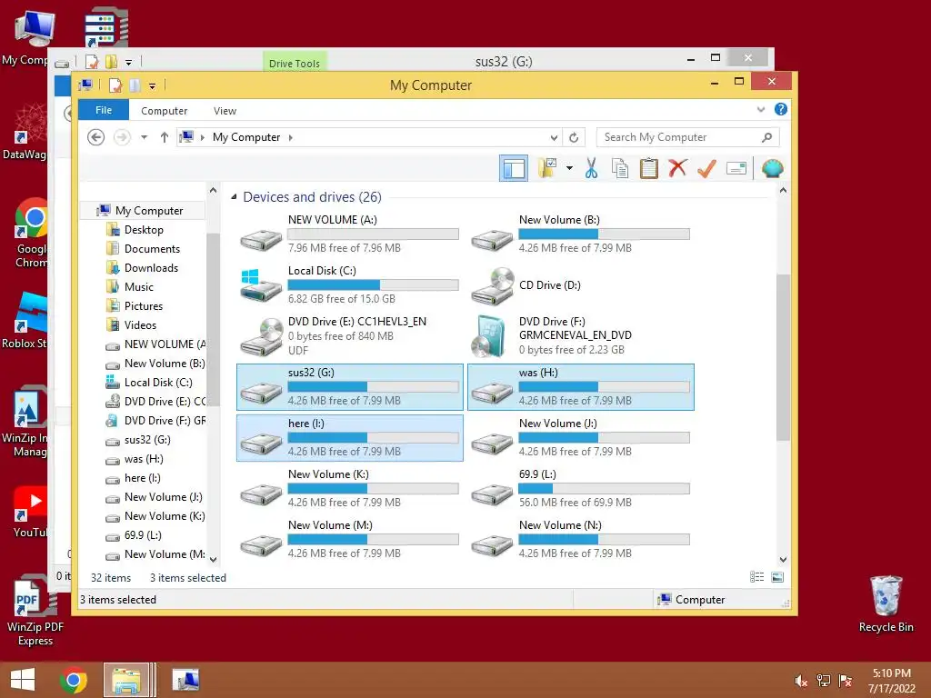Screen dimensions: 931x698
Task: Click breadcrumb arrow after My Computer
Action: pyautogui.click(x=290, y=138)
